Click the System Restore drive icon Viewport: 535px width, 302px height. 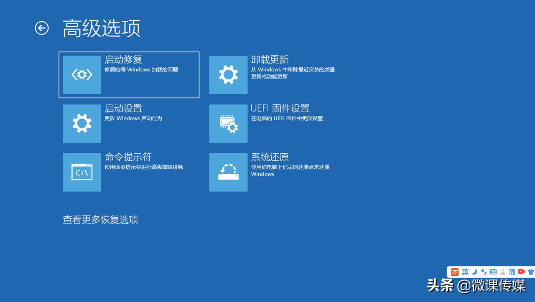pyautogui.click(x=228, y=172)
